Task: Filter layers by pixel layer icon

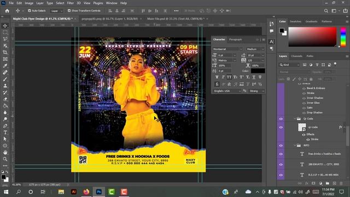Action: tap(305, 65)
